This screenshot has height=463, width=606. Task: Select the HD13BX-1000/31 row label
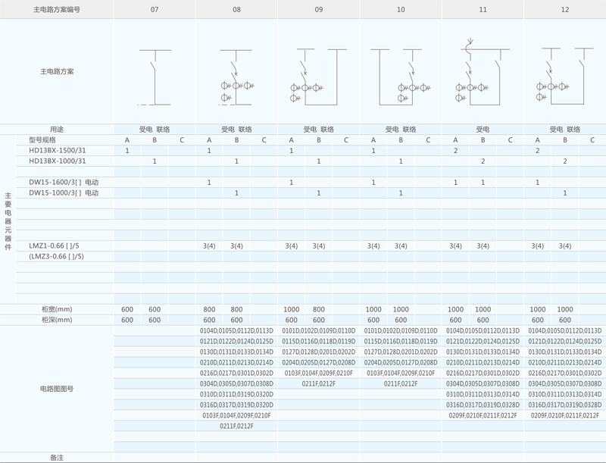pos(58,161)
